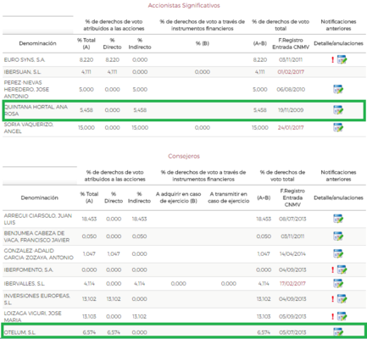Click red exclamation alert for EURO SYNS
367x339 pixels.
(333, 60)
